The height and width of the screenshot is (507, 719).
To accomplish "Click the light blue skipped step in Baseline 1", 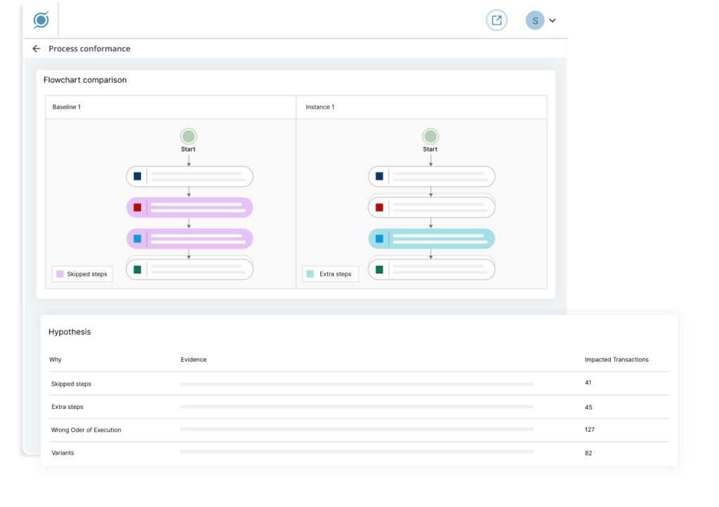I will [x=189, y=238].
